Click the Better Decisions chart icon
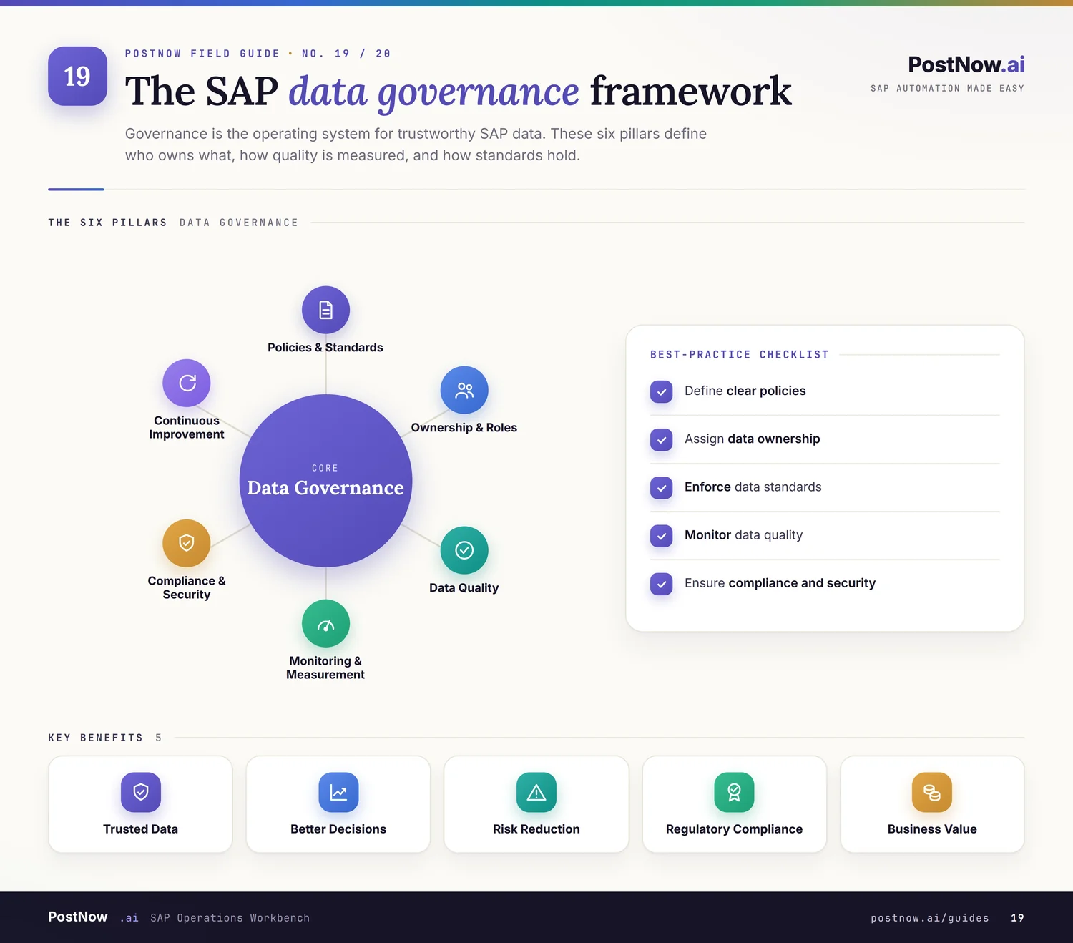Screen dimensions: 1073x943 tap(338, 792)
